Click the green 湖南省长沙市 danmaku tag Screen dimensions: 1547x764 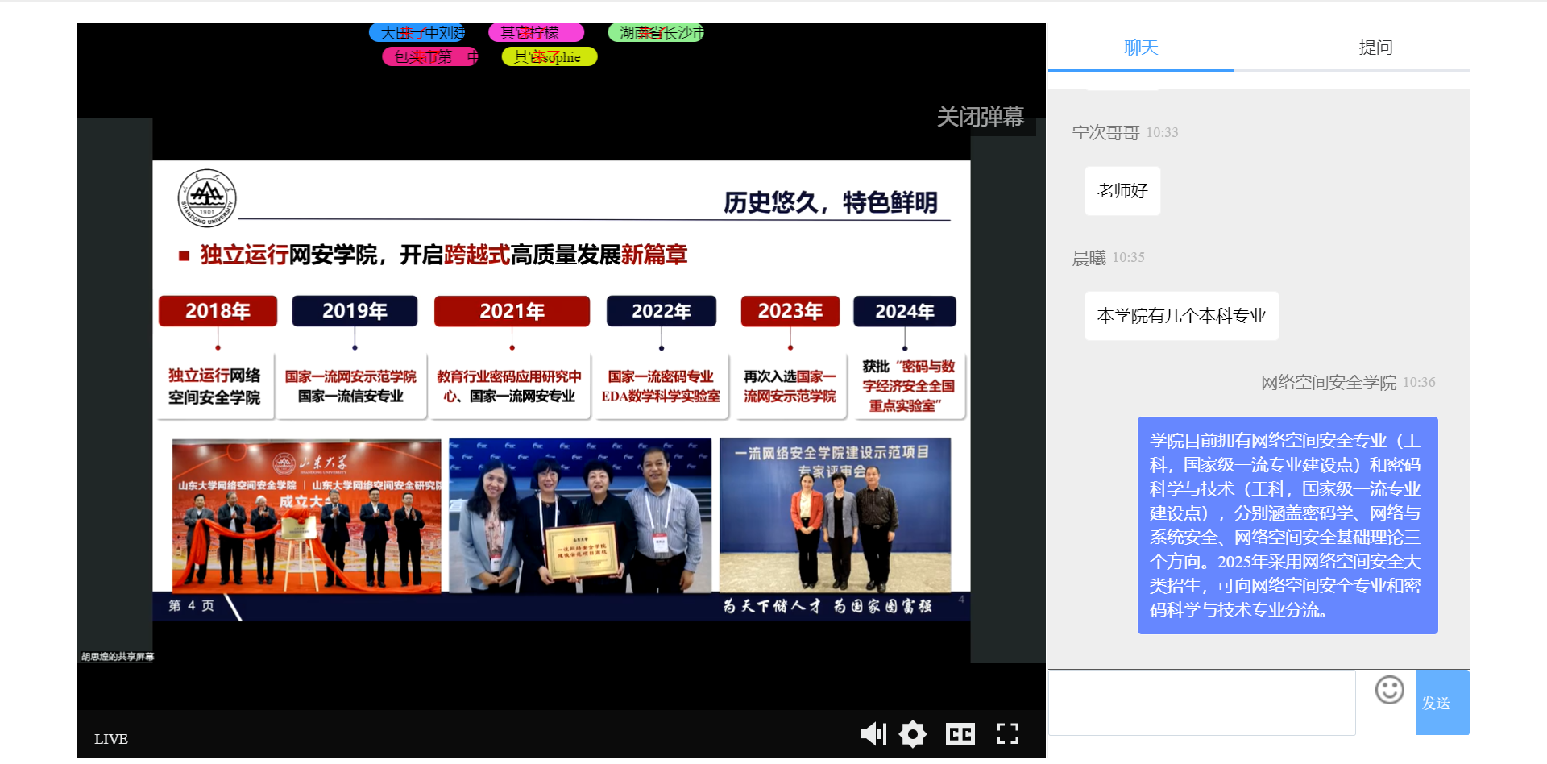click(x=656, y=33)
